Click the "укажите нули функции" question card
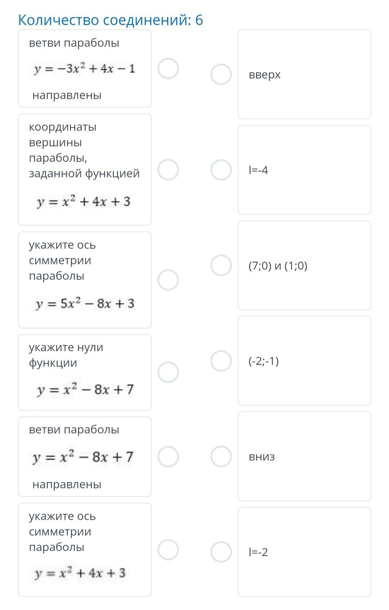The width and height of the screenshot is (389, 610). [85, 372]
